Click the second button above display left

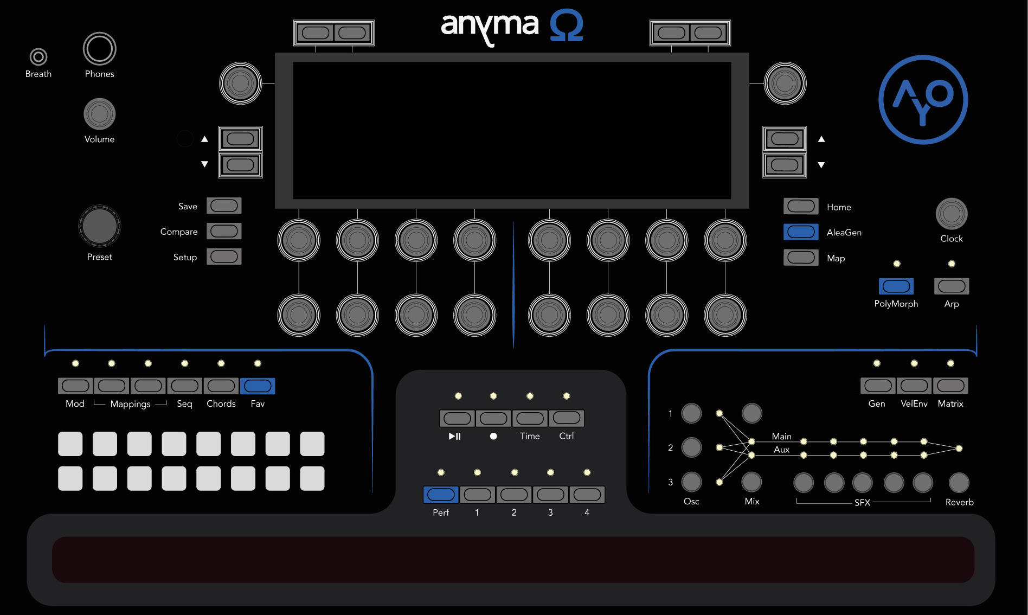[352, 33]
